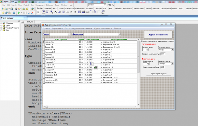Click the Просмотреть журнал button
The image size is (198, 126).
pyautogui.click(x=159, y=74)
